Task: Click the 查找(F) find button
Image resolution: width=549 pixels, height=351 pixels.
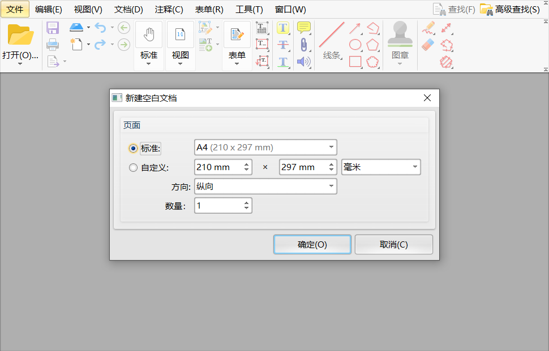Action: (454, 10)
